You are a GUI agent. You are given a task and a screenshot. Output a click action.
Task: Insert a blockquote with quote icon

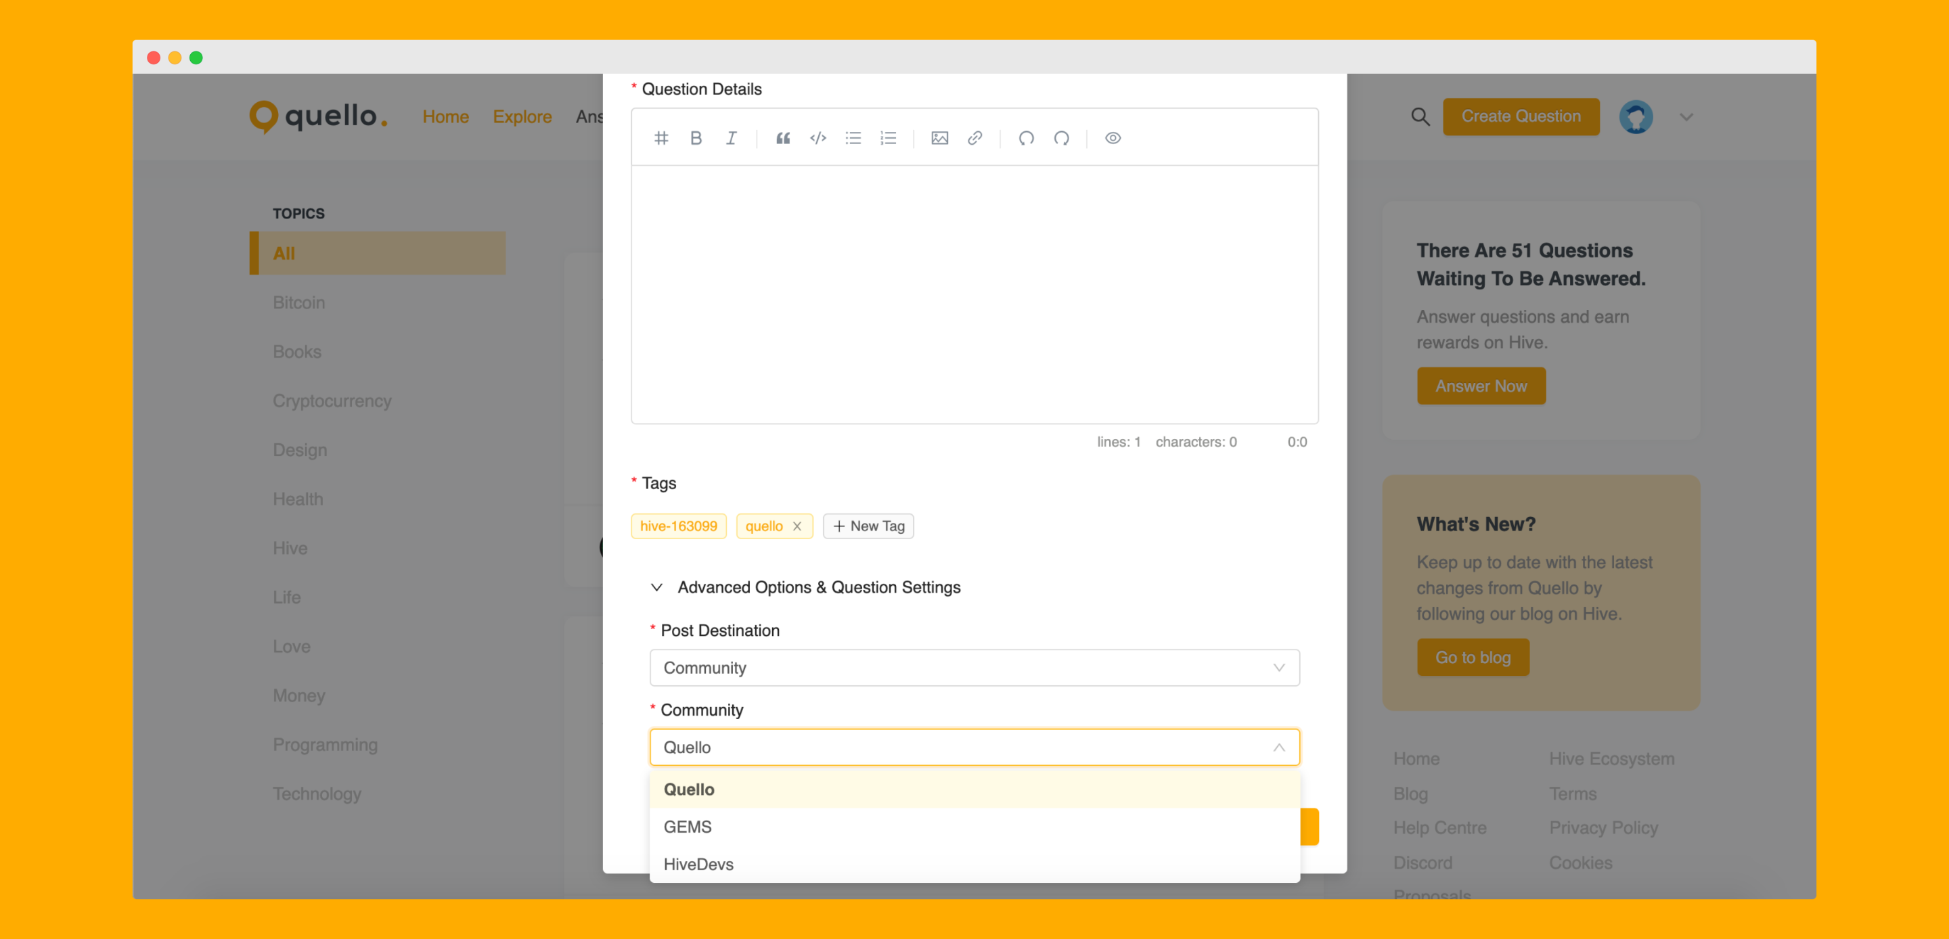click(x=782, y=138)
